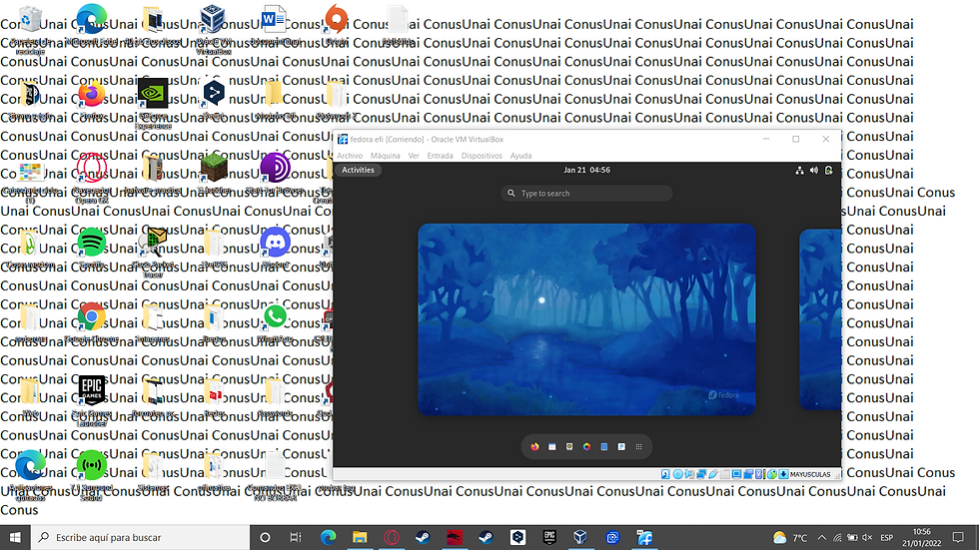
Task: Open the 7°C weather widget
Action: (790, 538)
